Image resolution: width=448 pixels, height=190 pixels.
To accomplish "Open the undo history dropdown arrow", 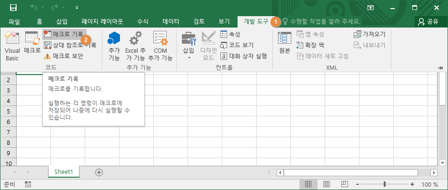I will (42, 8).
